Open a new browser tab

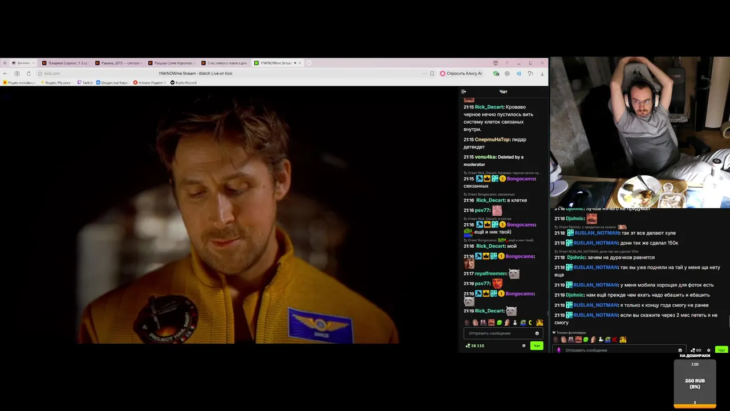(x=309, y=63)
